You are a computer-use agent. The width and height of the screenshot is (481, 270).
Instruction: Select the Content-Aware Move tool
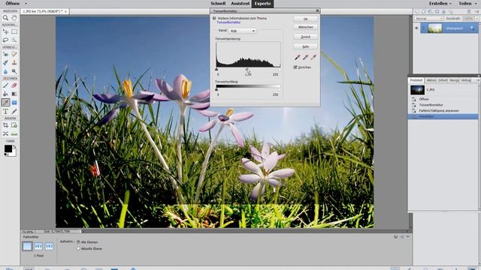click(5, 133)
